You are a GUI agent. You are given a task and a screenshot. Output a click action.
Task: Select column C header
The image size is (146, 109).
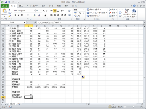29,26
